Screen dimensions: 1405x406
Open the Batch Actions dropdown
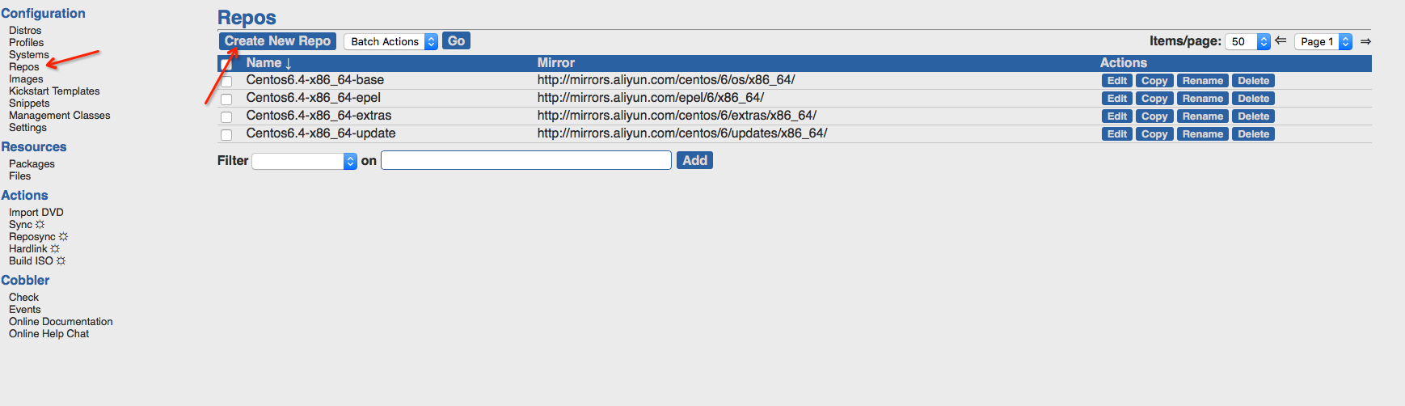tap(391, 41)
